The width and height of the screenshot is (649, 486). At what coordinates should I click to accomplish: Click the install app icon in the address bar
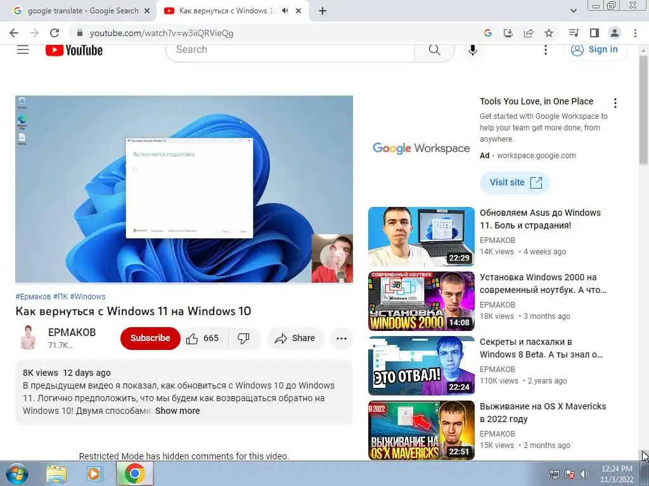508,33
